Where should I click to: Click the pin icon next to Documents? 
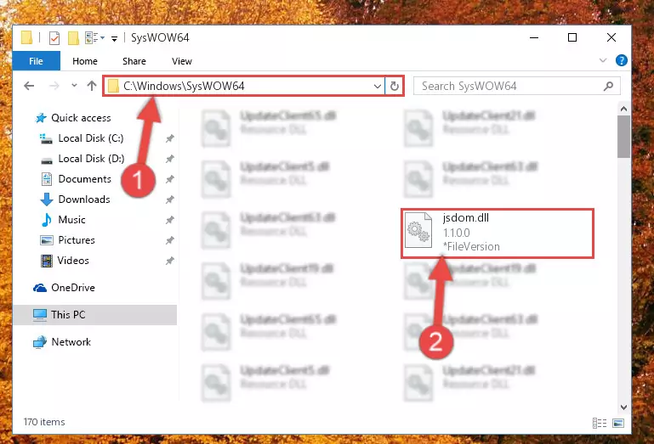tap(170, 179)
